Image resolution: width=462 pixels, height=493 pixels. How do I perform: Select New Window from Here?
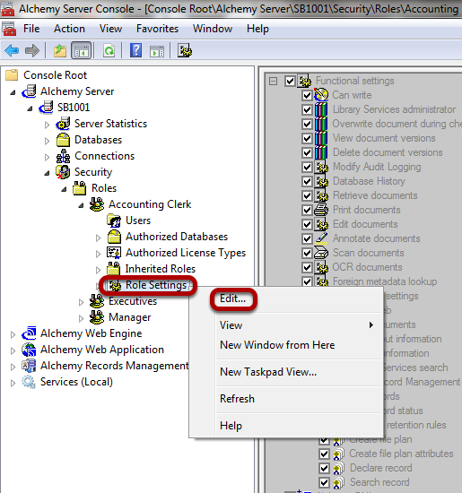(277, 345)
